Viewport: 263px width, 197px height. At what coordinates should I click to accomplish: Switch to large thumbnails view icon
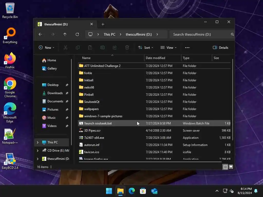pyautogui.click(x=231, y=167)
